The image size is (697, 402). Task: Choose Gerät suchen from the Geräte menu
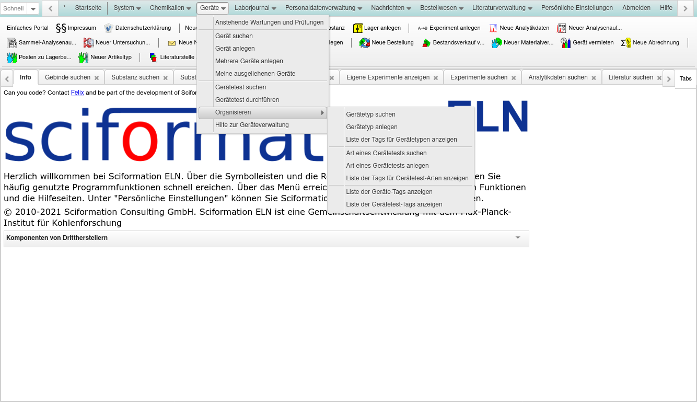coord(234,36)
